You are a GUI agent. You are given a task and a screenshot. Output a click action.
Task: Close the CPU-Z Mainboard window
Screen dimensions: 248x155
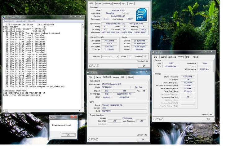tap(146, 72)
